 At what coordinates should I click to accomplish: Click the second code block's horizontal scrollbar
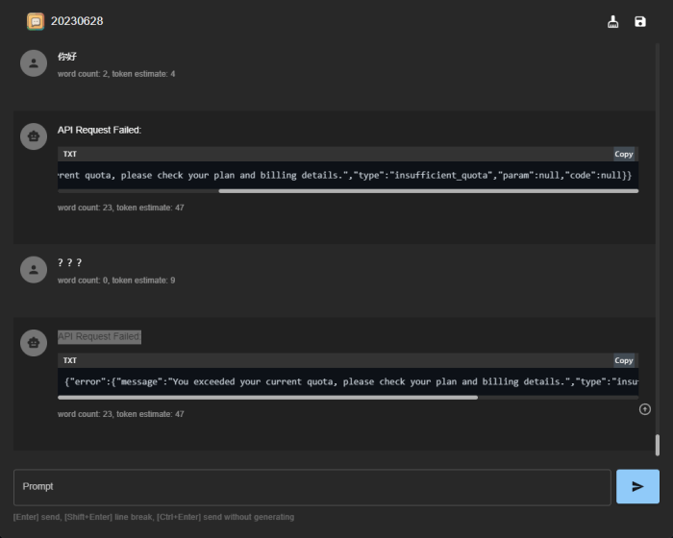269,397
